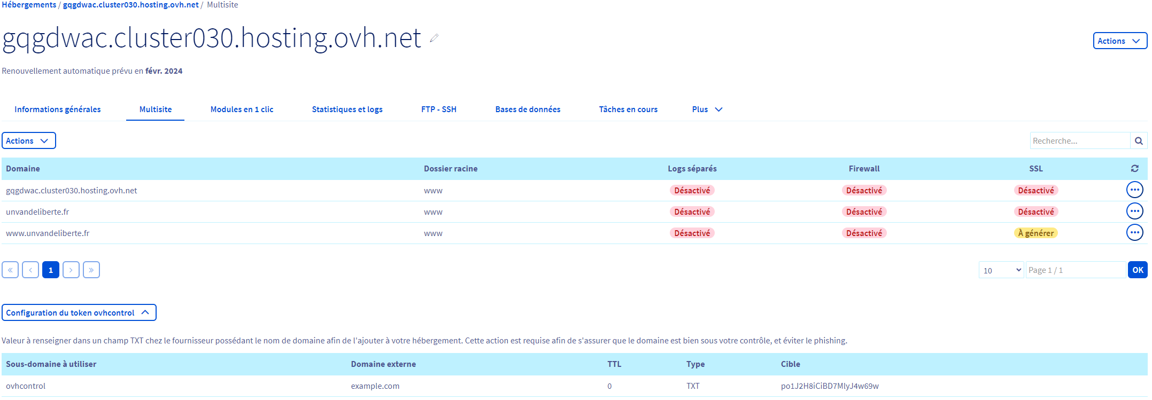Image resolution: width=1152 pixels, height=400 pixels.
Task: Open options menu for unvandeliberte.fr row
Action: pos(1134,211)
